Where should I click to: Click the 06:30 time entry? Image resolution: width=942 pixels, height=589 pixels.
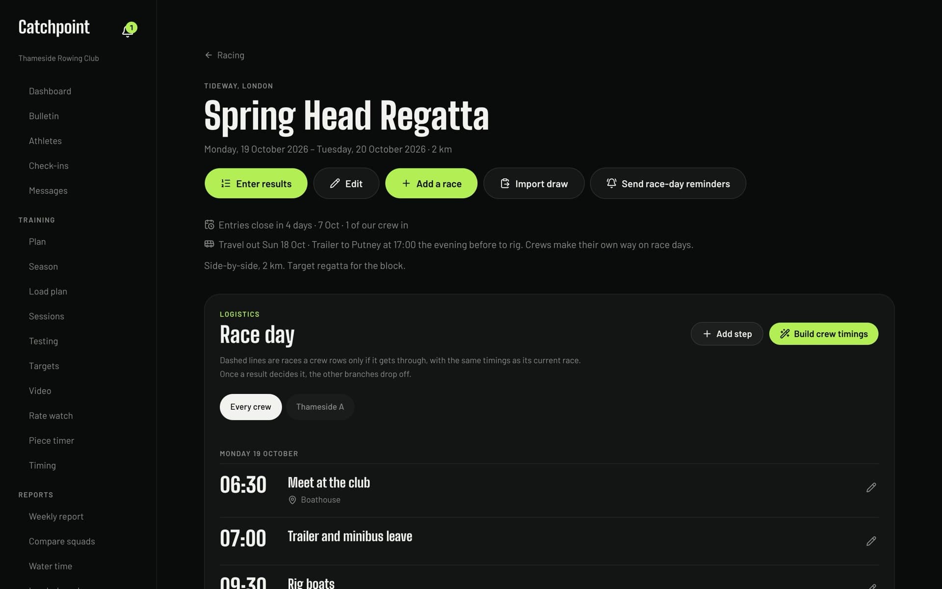[x=243, y=485]
